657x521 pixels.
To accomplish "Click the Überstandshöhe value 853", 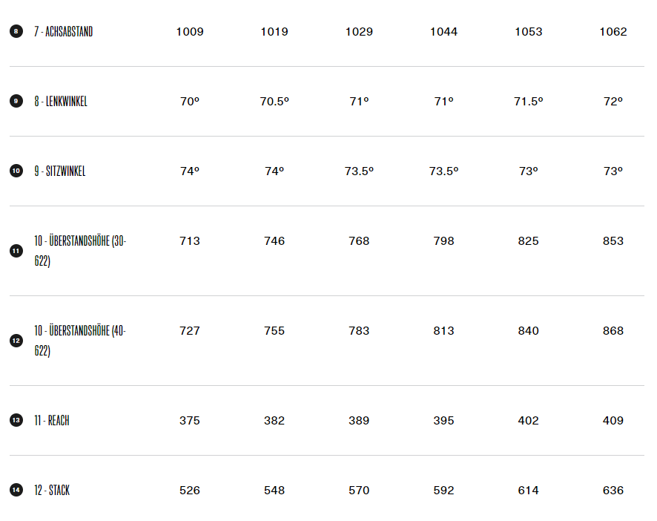I will 613,241.
